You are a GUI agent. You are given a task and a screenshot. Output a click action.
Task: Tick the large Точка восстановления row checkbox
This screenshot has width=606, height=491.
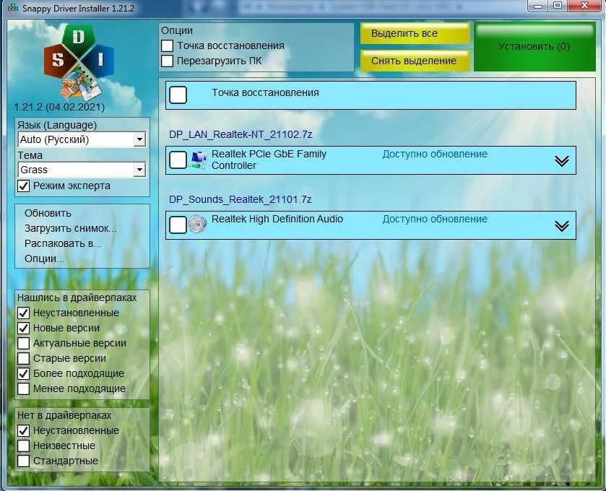[x=178, y=95]
